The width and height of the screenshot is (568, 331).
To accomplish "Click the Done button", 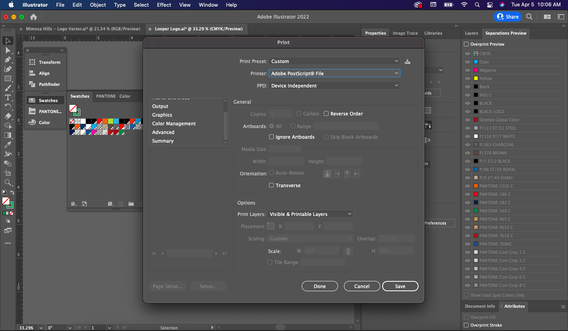I will point(320,286).
